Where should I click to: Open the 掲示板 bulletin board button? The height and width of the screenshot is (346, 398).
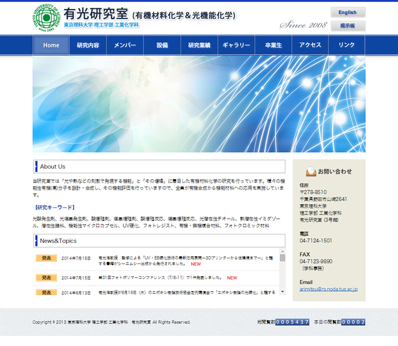348,26
